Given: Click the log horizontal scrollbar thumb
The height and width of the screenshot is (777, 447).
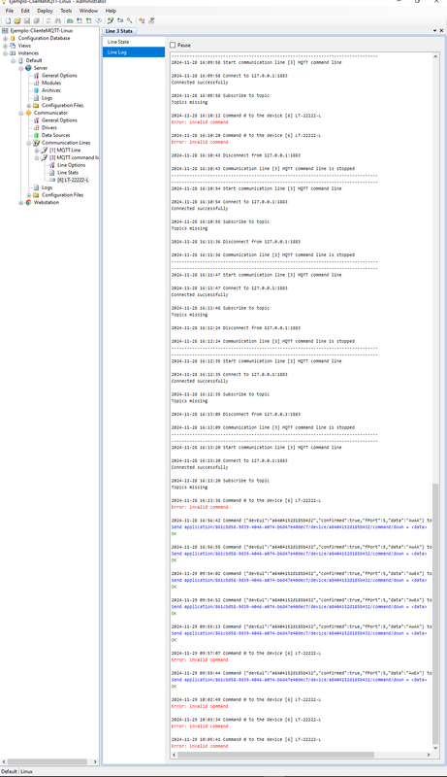Looking at the screenshot, I should [x=275, y=755].
